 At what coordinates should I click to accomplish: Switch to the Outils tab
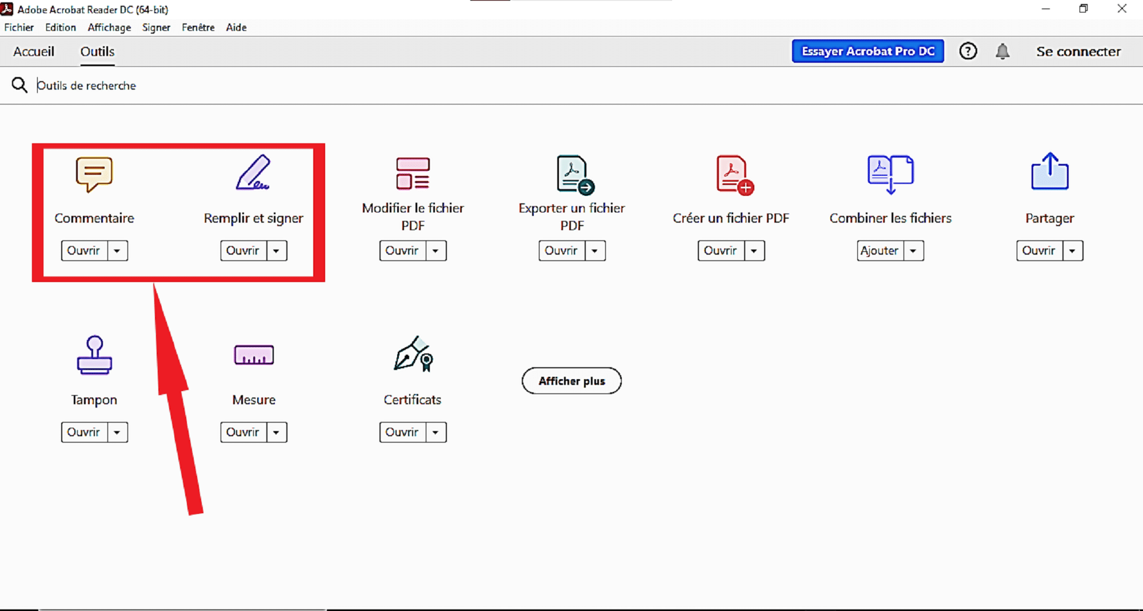click(x=97, y=51)
